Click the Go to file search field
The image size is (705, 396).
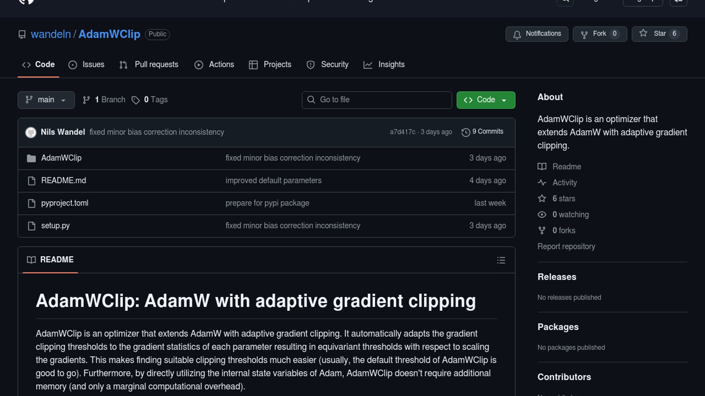(376, 100)
